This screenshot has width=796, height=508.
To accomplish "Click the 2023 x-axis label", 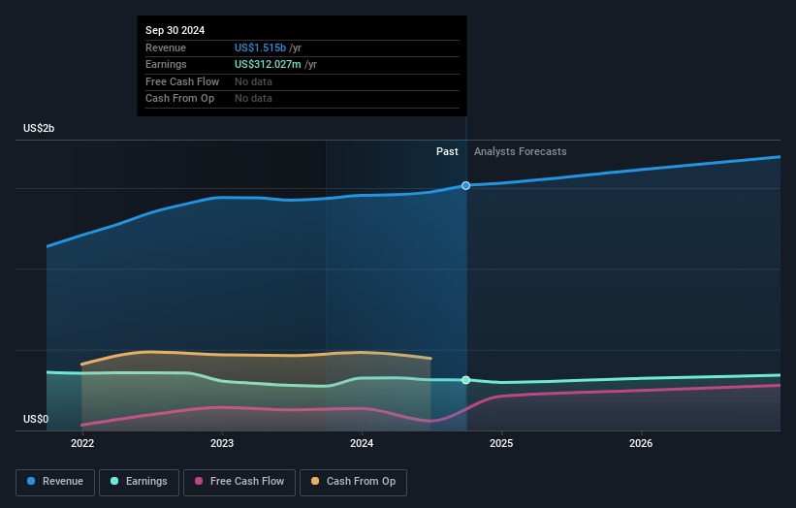I will (x=222, y=444).
